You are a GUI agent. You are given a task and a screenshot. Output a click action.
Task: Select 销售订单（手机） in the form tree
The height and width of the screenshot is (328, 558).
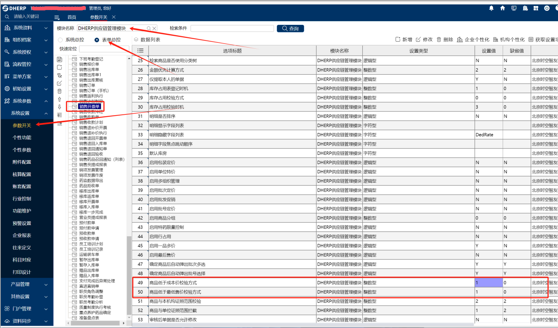94,91
